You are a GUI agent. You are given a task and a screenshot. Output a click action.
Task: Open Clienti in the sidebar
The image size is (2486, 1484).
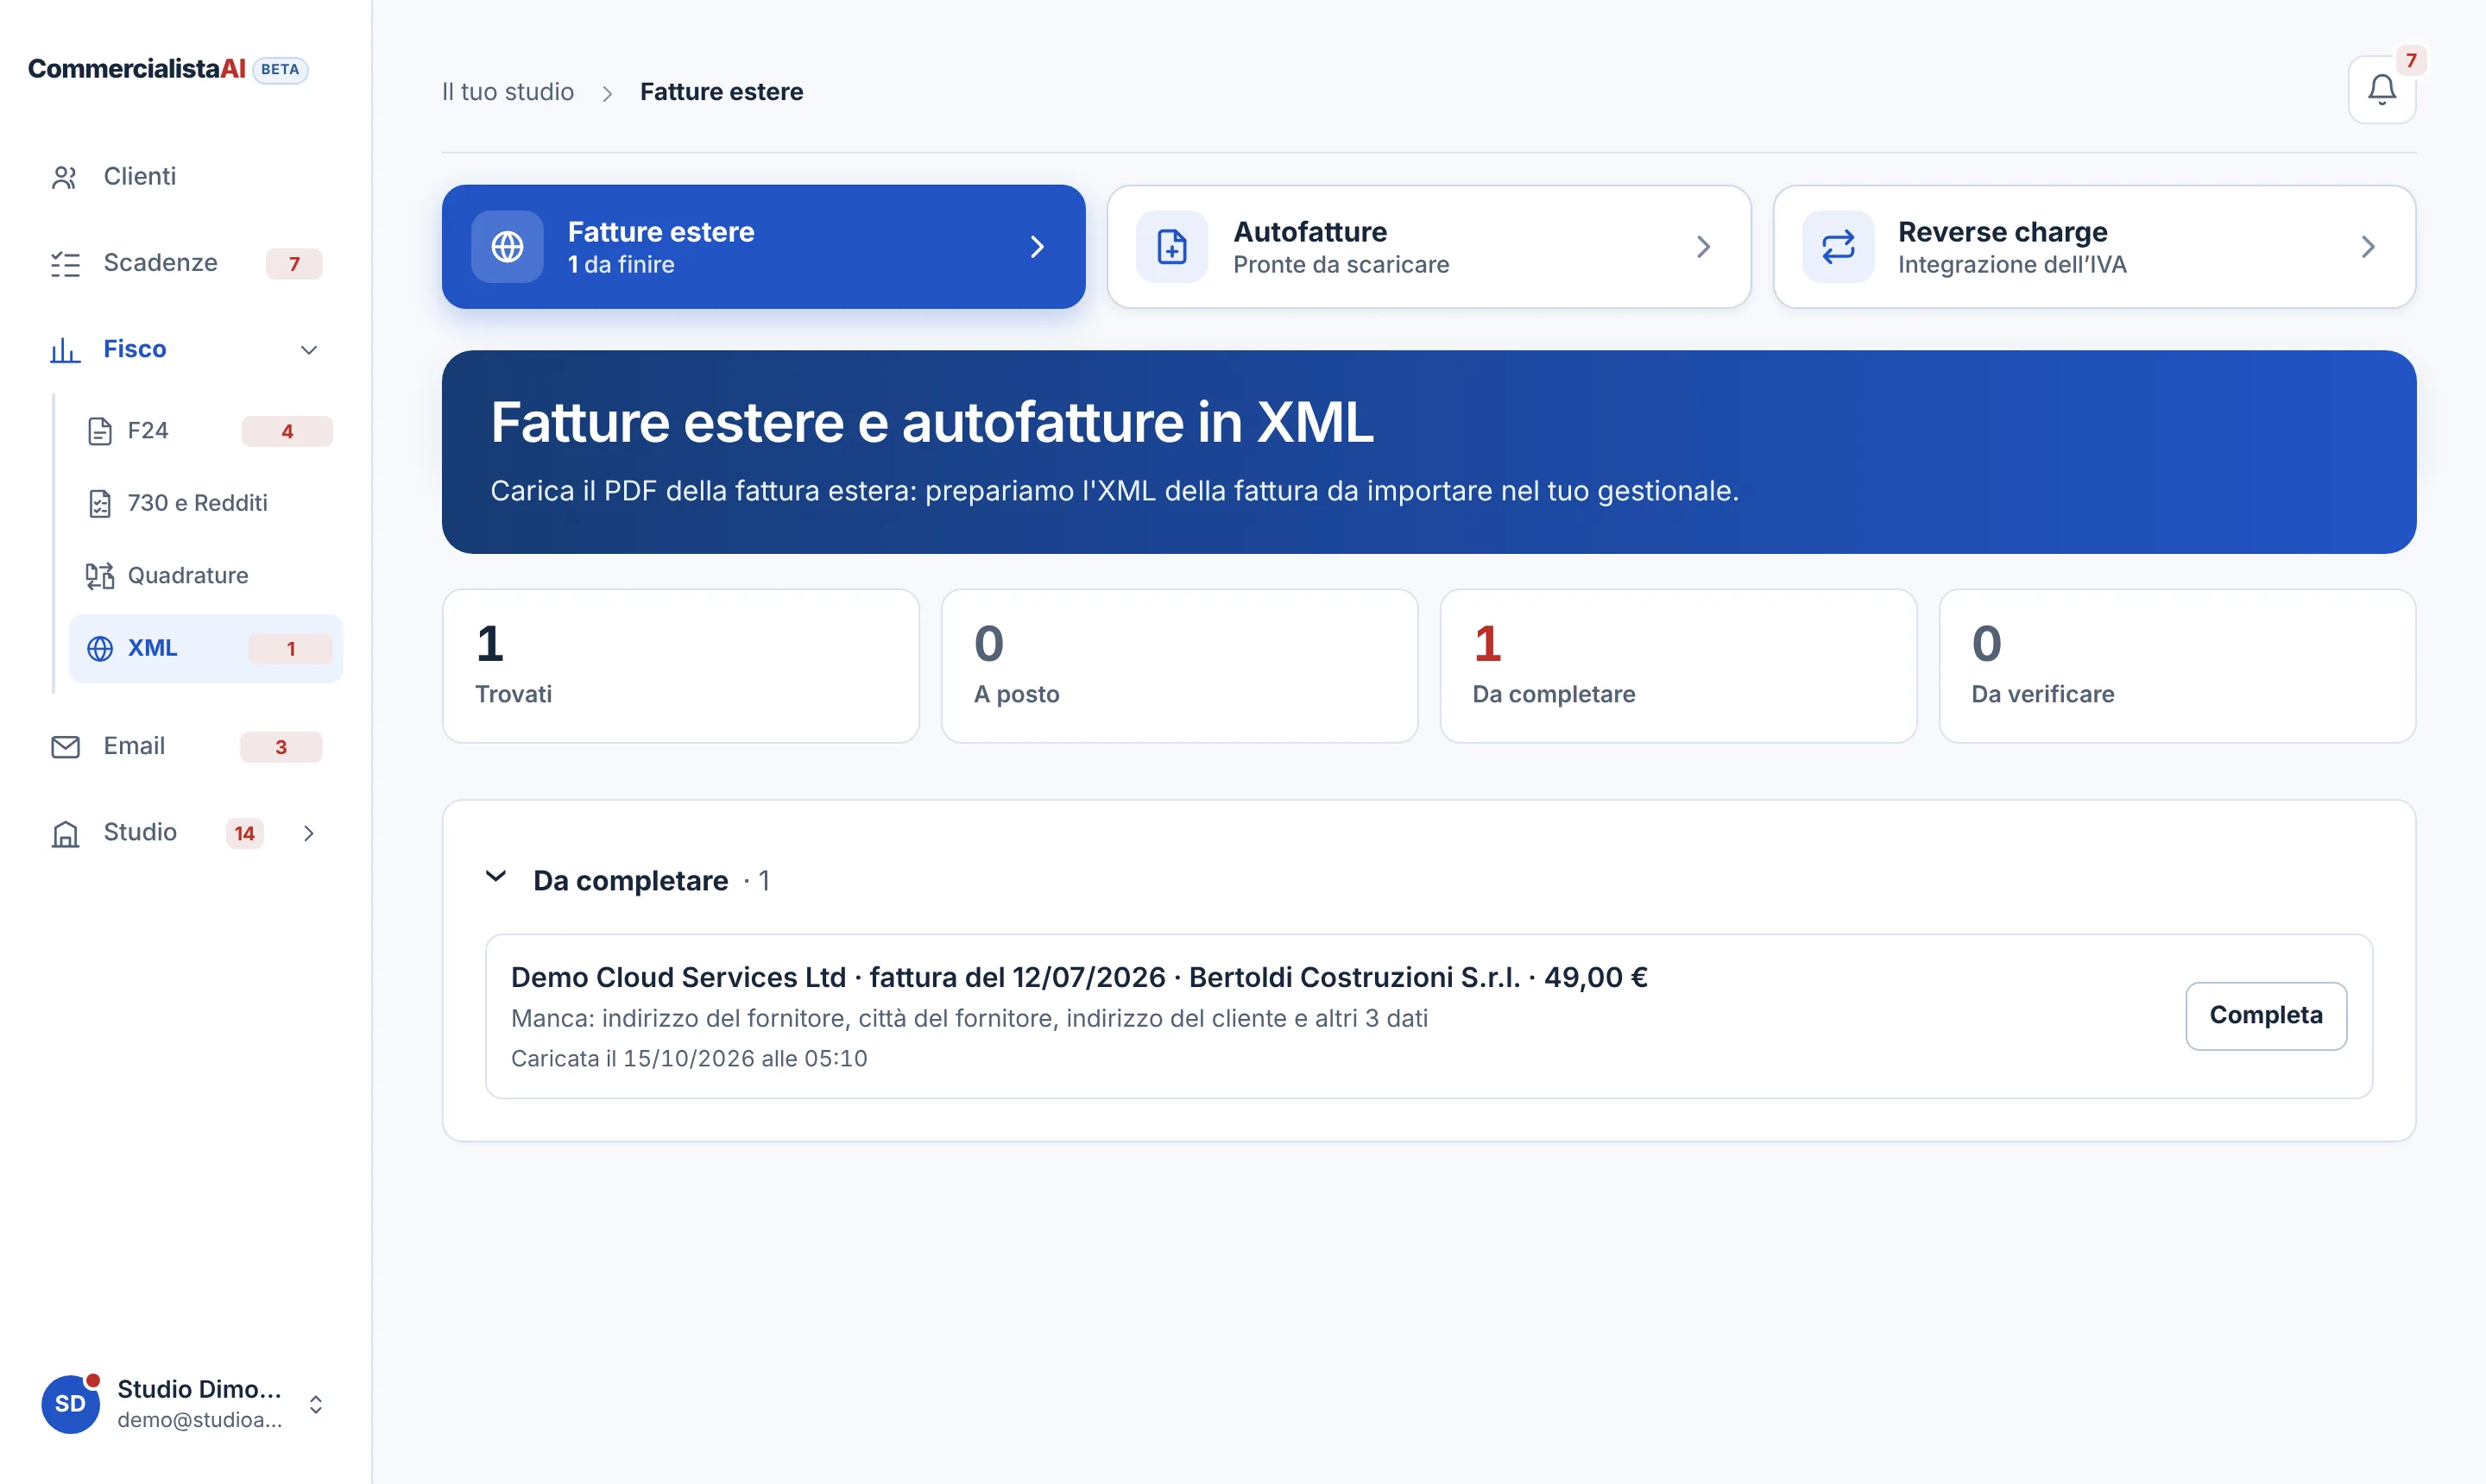pyautogui.click(x=186, y=177)
